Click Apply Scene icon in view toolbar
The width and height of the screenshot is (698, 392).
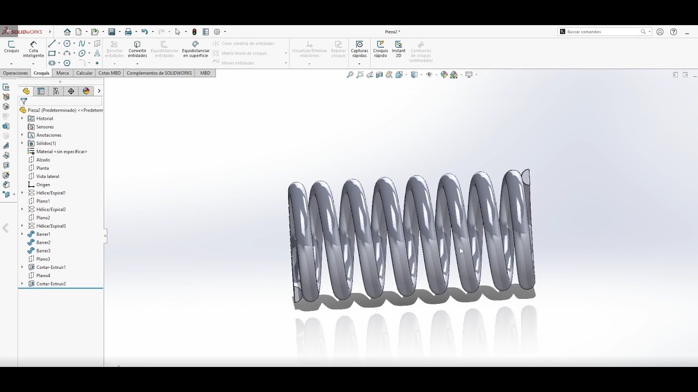tap(454, 75)
